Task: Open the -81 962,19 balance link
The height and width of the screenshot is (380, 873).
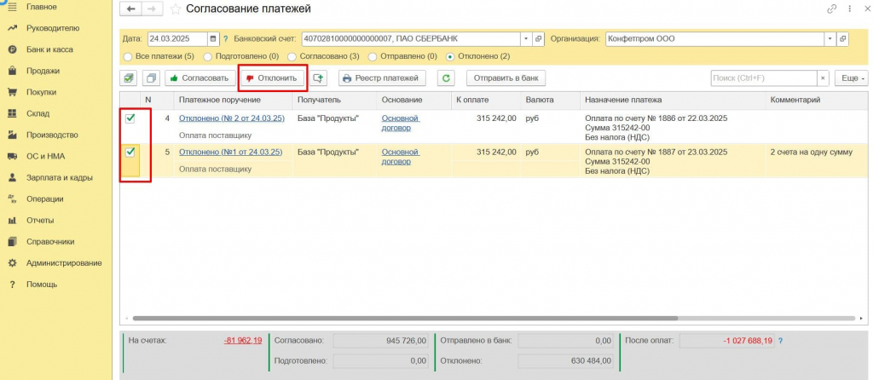Action: click(243, 341)
